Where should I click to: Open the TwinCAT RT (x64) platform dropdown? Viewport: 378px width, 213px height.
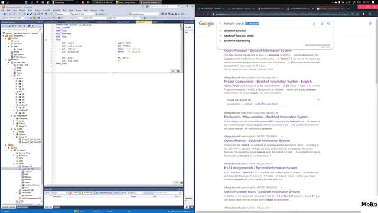click(83, 14)
